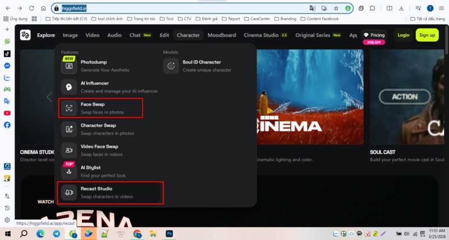Image resolution: width=449 pixels, height=240 pixels.
Task: Open the Audio menu
Action: pos(114,35)
